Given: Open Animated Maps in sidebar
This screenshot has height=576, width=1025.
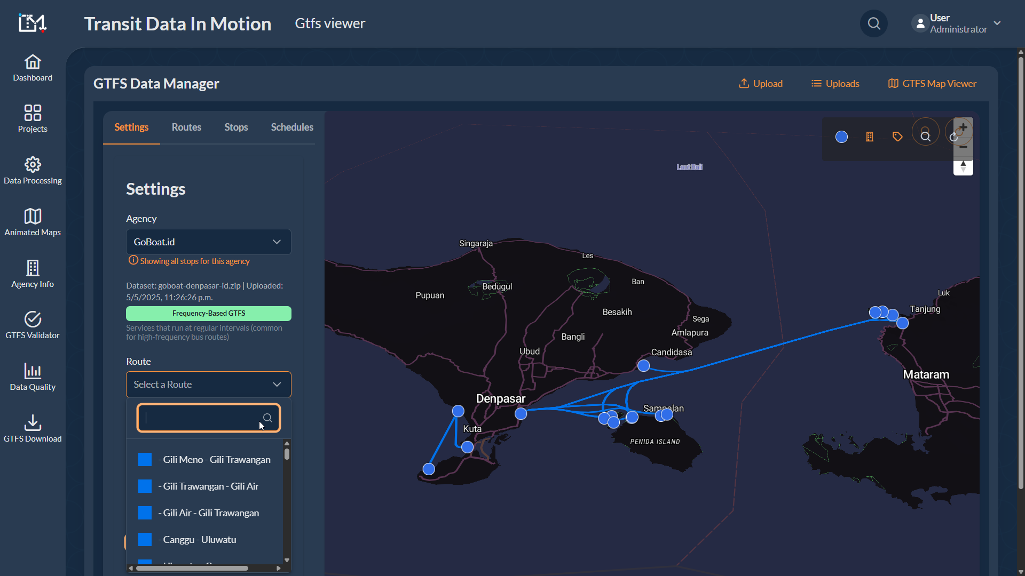Looking at the screenshot, I should tap(33, 222).
